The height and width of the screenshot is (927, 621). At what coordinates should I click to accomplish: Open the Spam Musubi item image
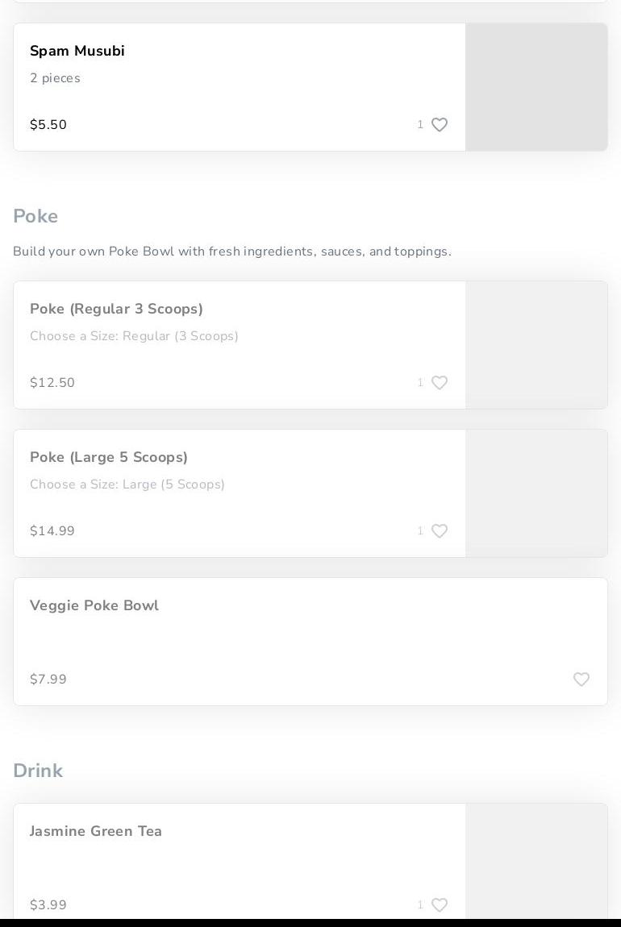[536, 87]
